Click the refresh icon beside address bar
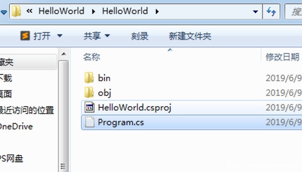Image resolution: width=302 pixels, height=172 pixels. click(x=271, y=12)
